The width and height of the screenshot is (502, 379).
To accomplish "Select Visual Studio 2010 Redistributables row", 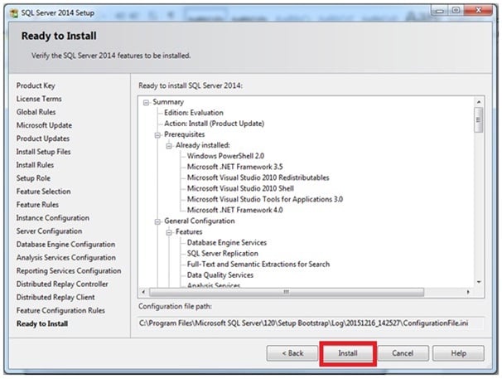I will coord(258,178).
